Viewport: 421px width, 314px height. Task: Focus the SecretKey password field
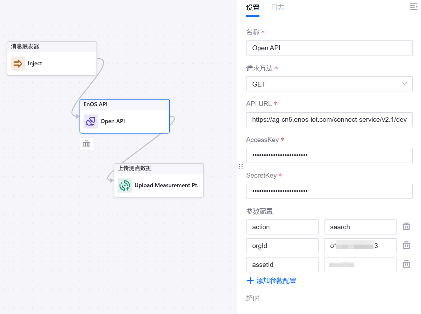tap(329, 191)
